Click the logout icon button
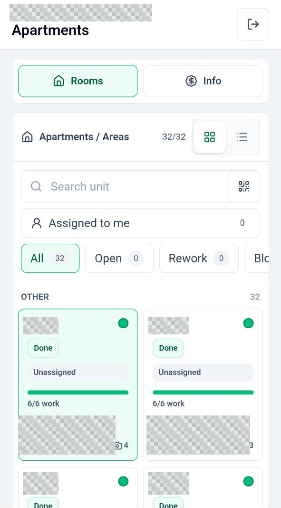Viewport: 281px width, 508px height. point(253,24)
